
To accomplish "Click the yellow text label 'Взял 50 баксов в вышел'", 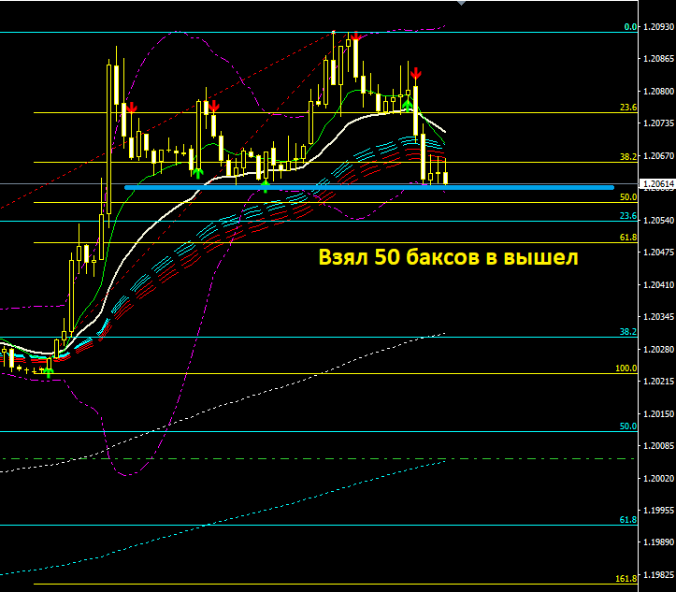I will pos(448,257).
